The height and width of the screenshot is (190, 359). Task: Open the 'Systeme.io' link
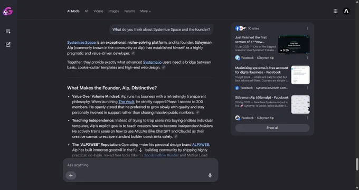pos(152,62)
